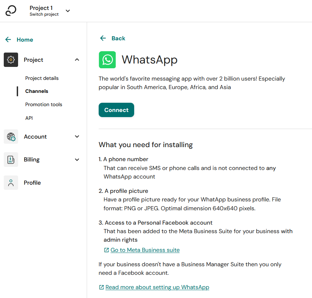312x298 pixels.
Task: Click the WhatsApp logo icon
Action: point(107,60)
